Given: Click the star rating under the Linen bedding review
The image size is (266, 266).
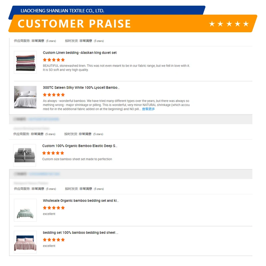Looking at the screenshot, I should [x=54, y=60].
